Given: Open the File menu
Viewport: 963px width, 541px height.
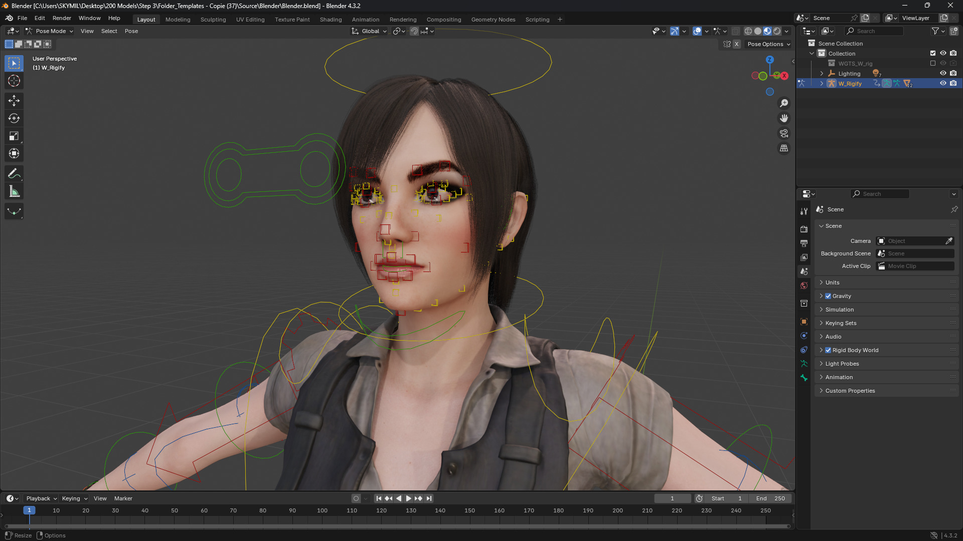Looking at the screenshot, I should click(22, 18).
